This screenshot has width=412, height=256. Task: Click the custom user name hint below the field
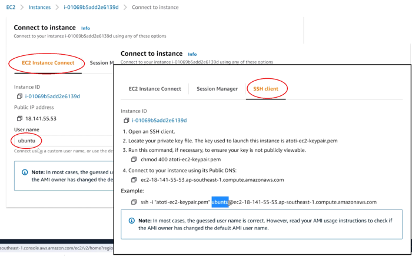[x=64, y=151]
